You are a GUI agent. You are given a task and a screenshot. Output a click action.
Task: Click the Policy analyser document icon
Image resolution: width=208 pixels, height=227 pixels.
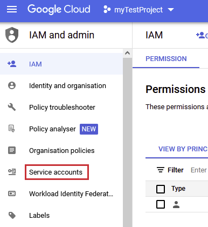click(12, 129)
